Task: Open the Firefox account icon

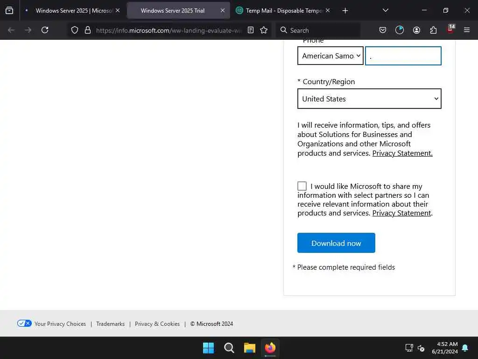Action: click(416, 30)
